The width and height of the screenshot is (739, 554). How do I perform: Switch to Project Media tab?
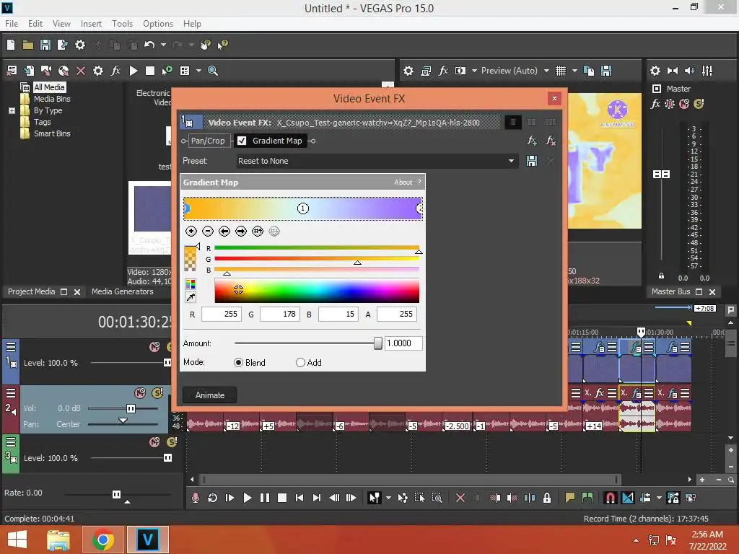[31, 291]
